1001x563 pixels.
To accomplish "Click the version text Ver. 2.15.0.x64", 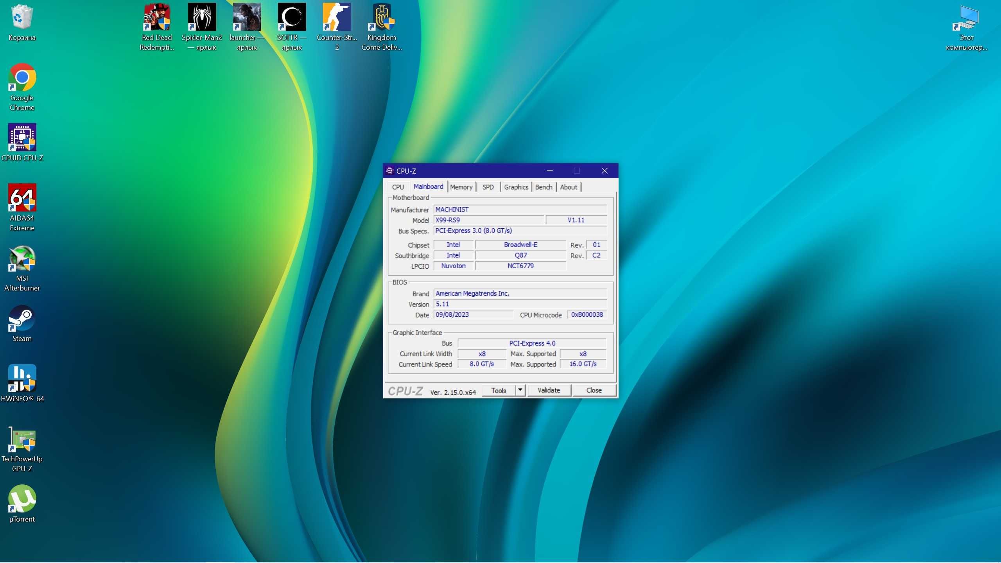I will (x=453, y=393).
